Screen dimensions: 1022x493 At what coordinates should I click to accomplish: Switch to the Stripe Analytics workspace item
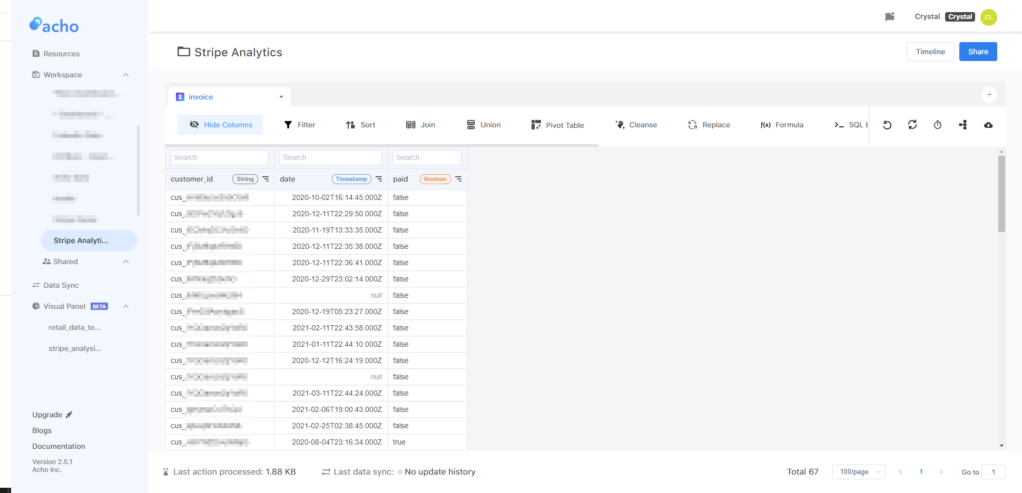click(x=89, y=240)
